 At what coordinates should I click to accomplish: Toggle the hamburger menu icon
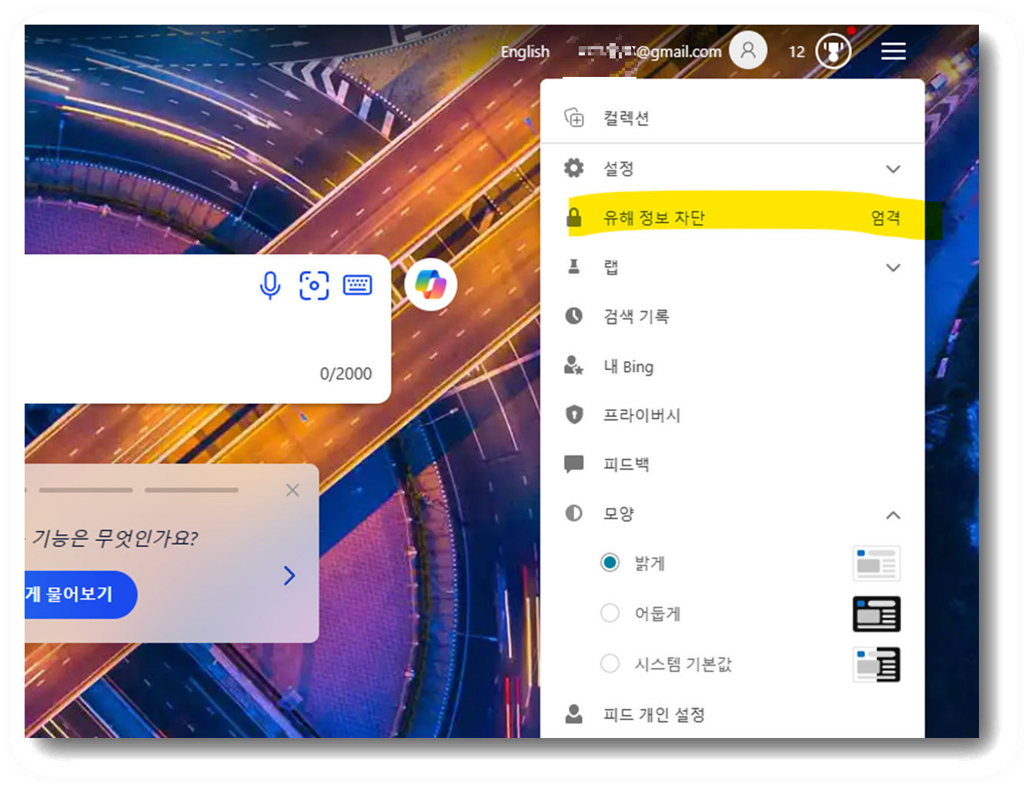894,52
